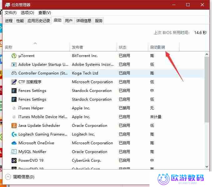Select iTunes Helper entry name
The image size is (212, 187).
pos(31,108)
